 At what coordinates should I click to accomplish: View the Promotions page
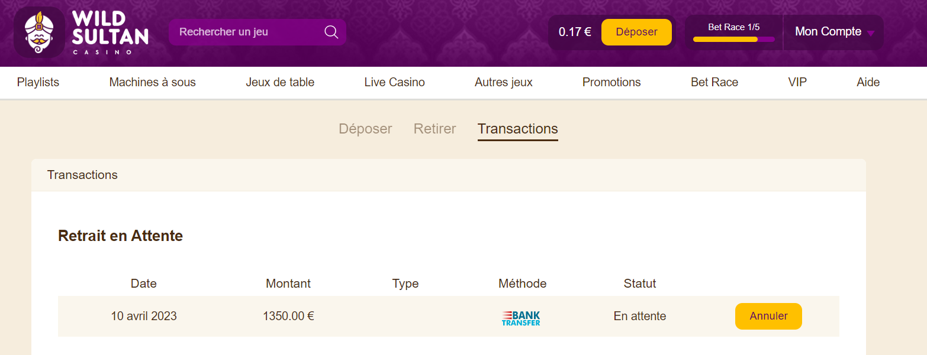(x=611, y=82)
